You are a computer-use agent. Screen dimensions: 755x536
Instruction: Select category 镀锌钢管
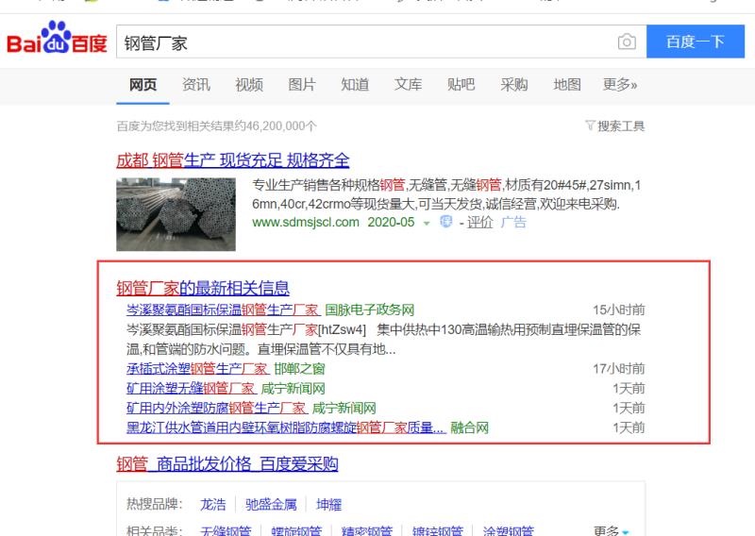tap(438, 531)
